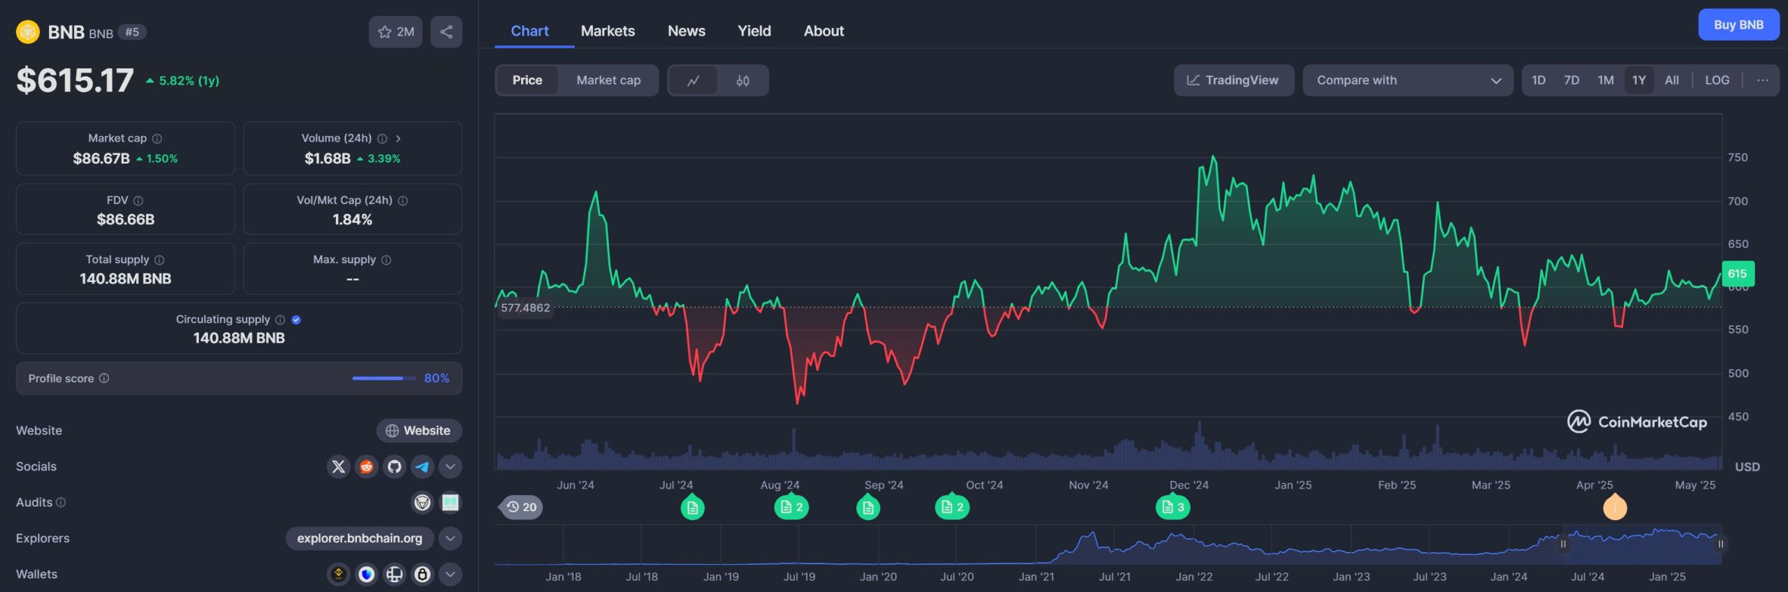Switch to candlestick chart view
Viewport: 1788px width, 592px height.
pyautogui.click(x=742, y=81)
